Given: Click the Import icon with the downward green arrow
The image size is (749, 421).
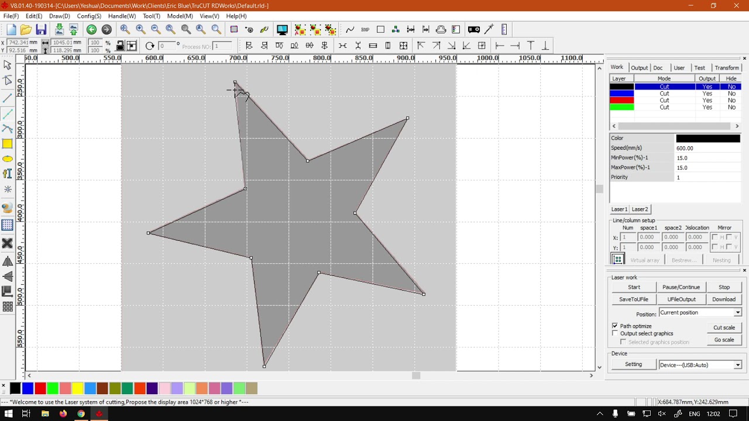Looking at the screenshot, I should click(x=59, y=30).
